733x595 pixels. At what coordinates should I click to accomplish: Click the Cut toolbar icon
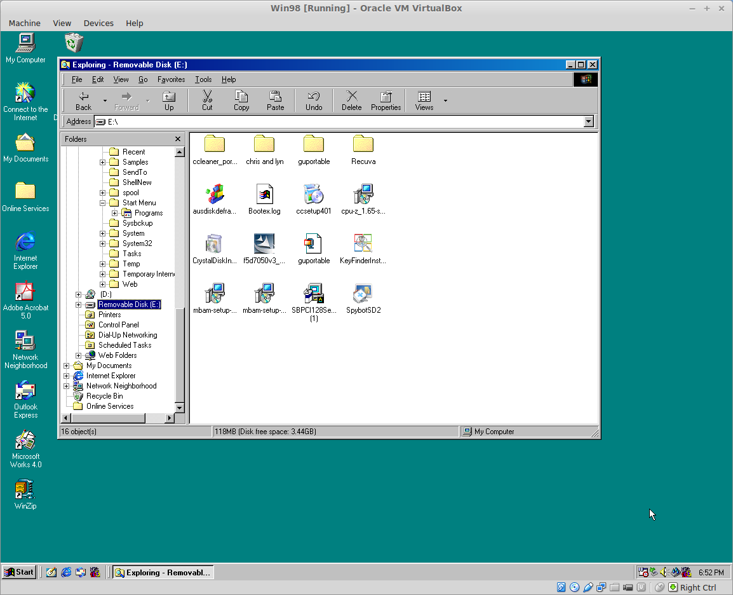point(207,101)
